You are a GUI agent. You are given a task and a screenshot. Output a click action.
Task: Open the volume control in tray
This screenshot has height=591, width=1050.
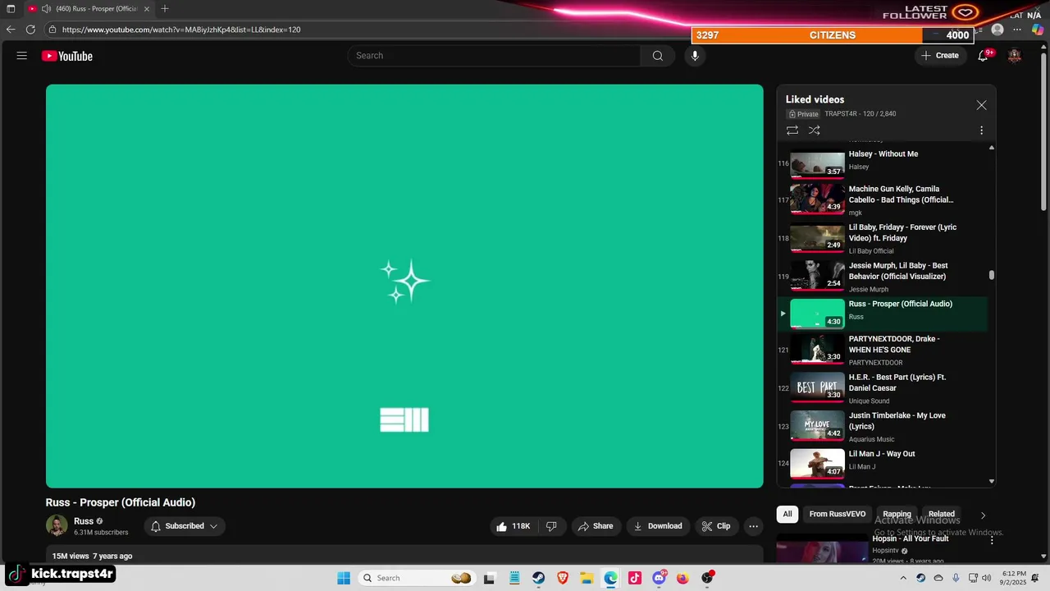pos(986,578)
